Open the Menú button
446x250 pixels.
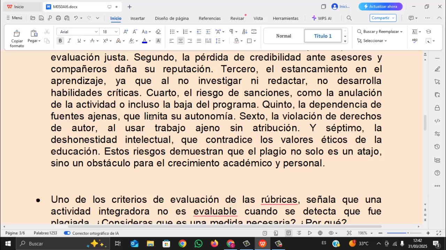coord(14,18)
